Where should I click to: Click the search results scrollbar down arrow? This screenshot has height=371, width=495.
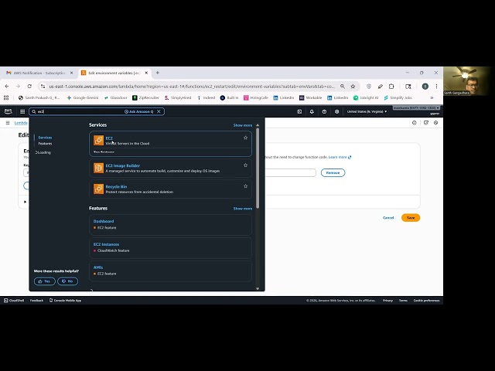(258, 288)
